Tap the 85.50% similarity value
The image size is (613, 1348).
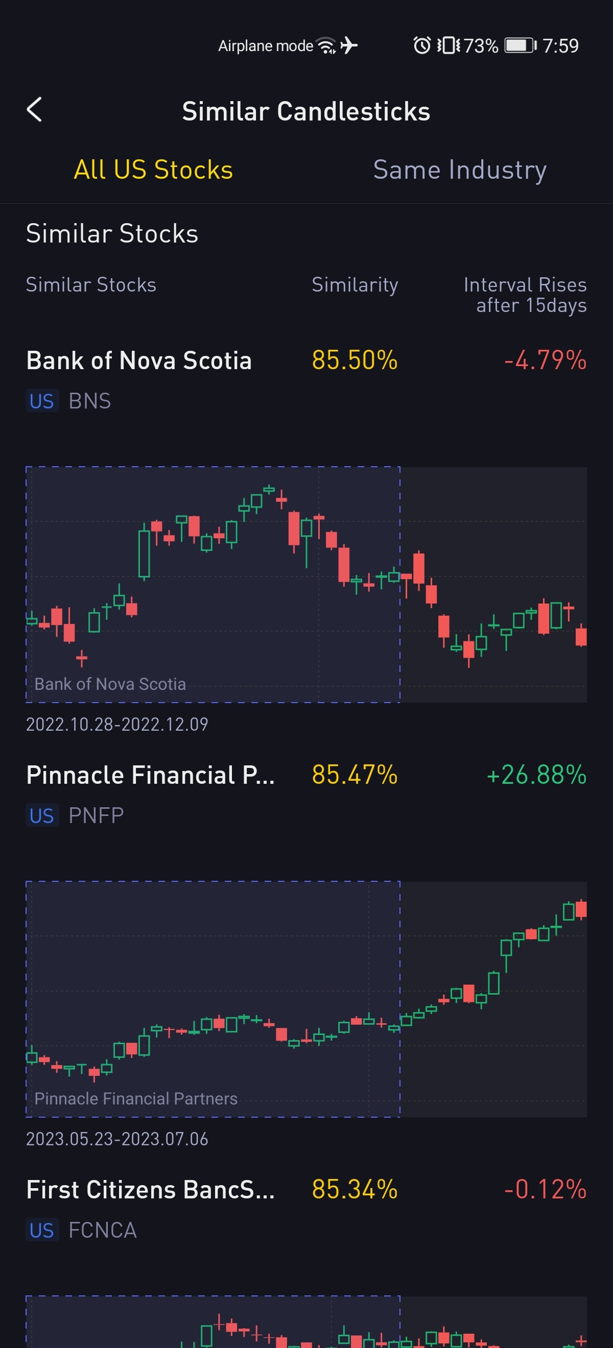355,360
